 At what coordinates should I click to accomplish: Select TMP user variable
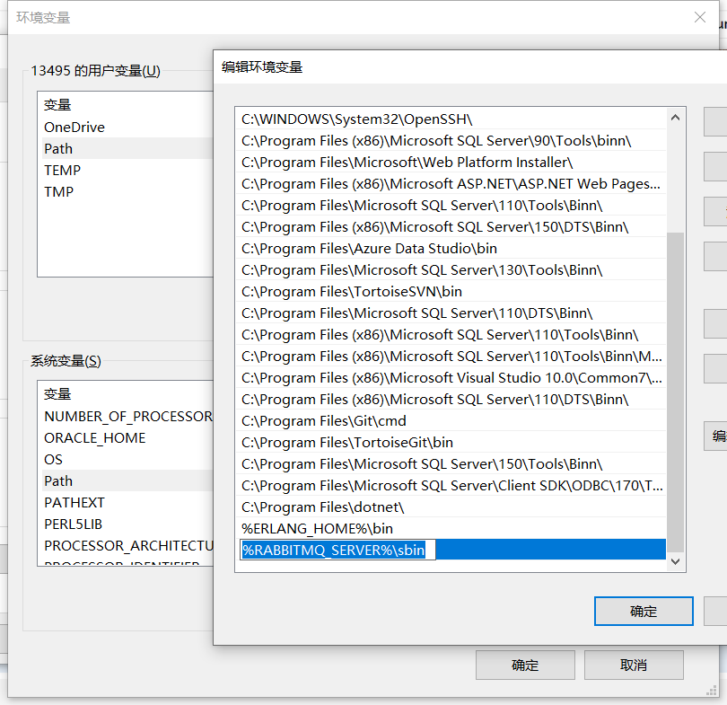click(127, 191)
